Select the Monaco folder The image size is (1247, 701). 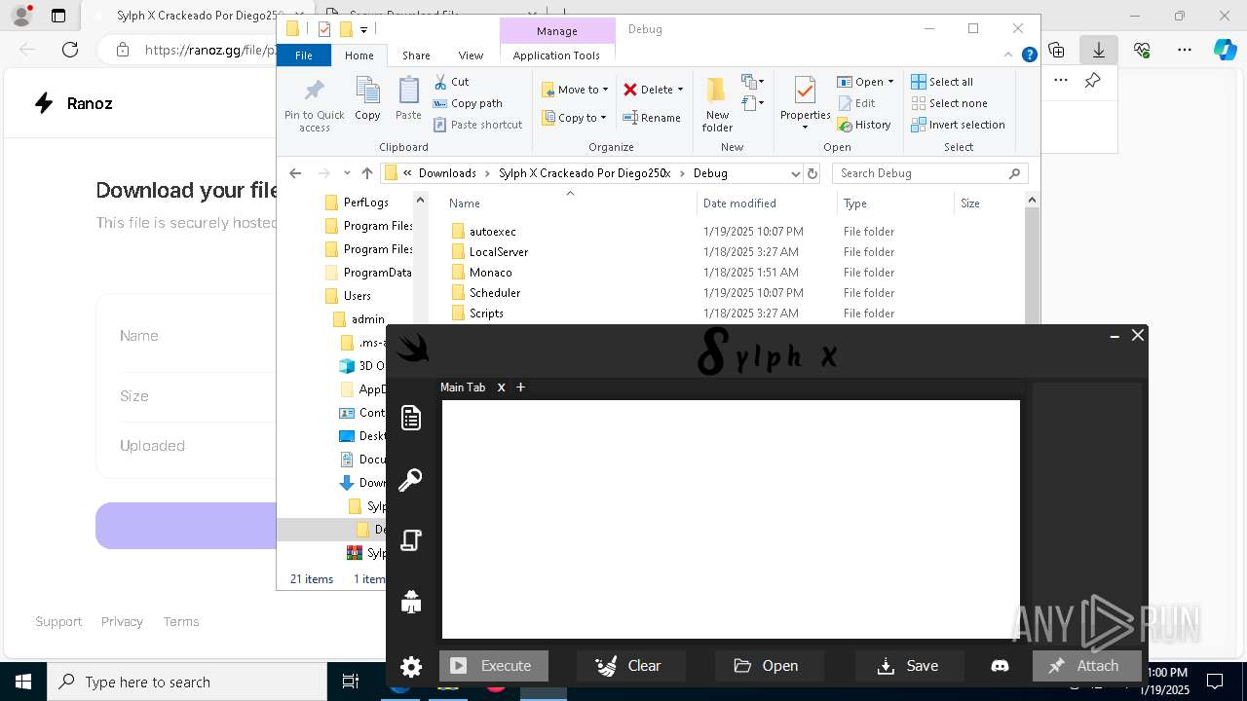coord(490,273)
